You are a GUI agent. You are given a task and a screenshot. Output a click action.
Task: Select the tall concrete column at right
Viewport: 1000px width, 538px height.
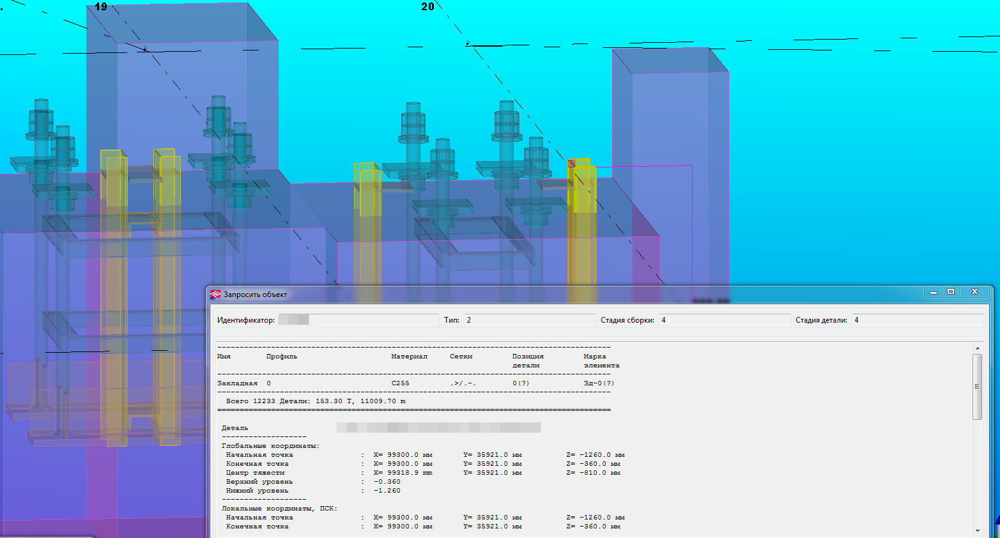pos(677,115)
